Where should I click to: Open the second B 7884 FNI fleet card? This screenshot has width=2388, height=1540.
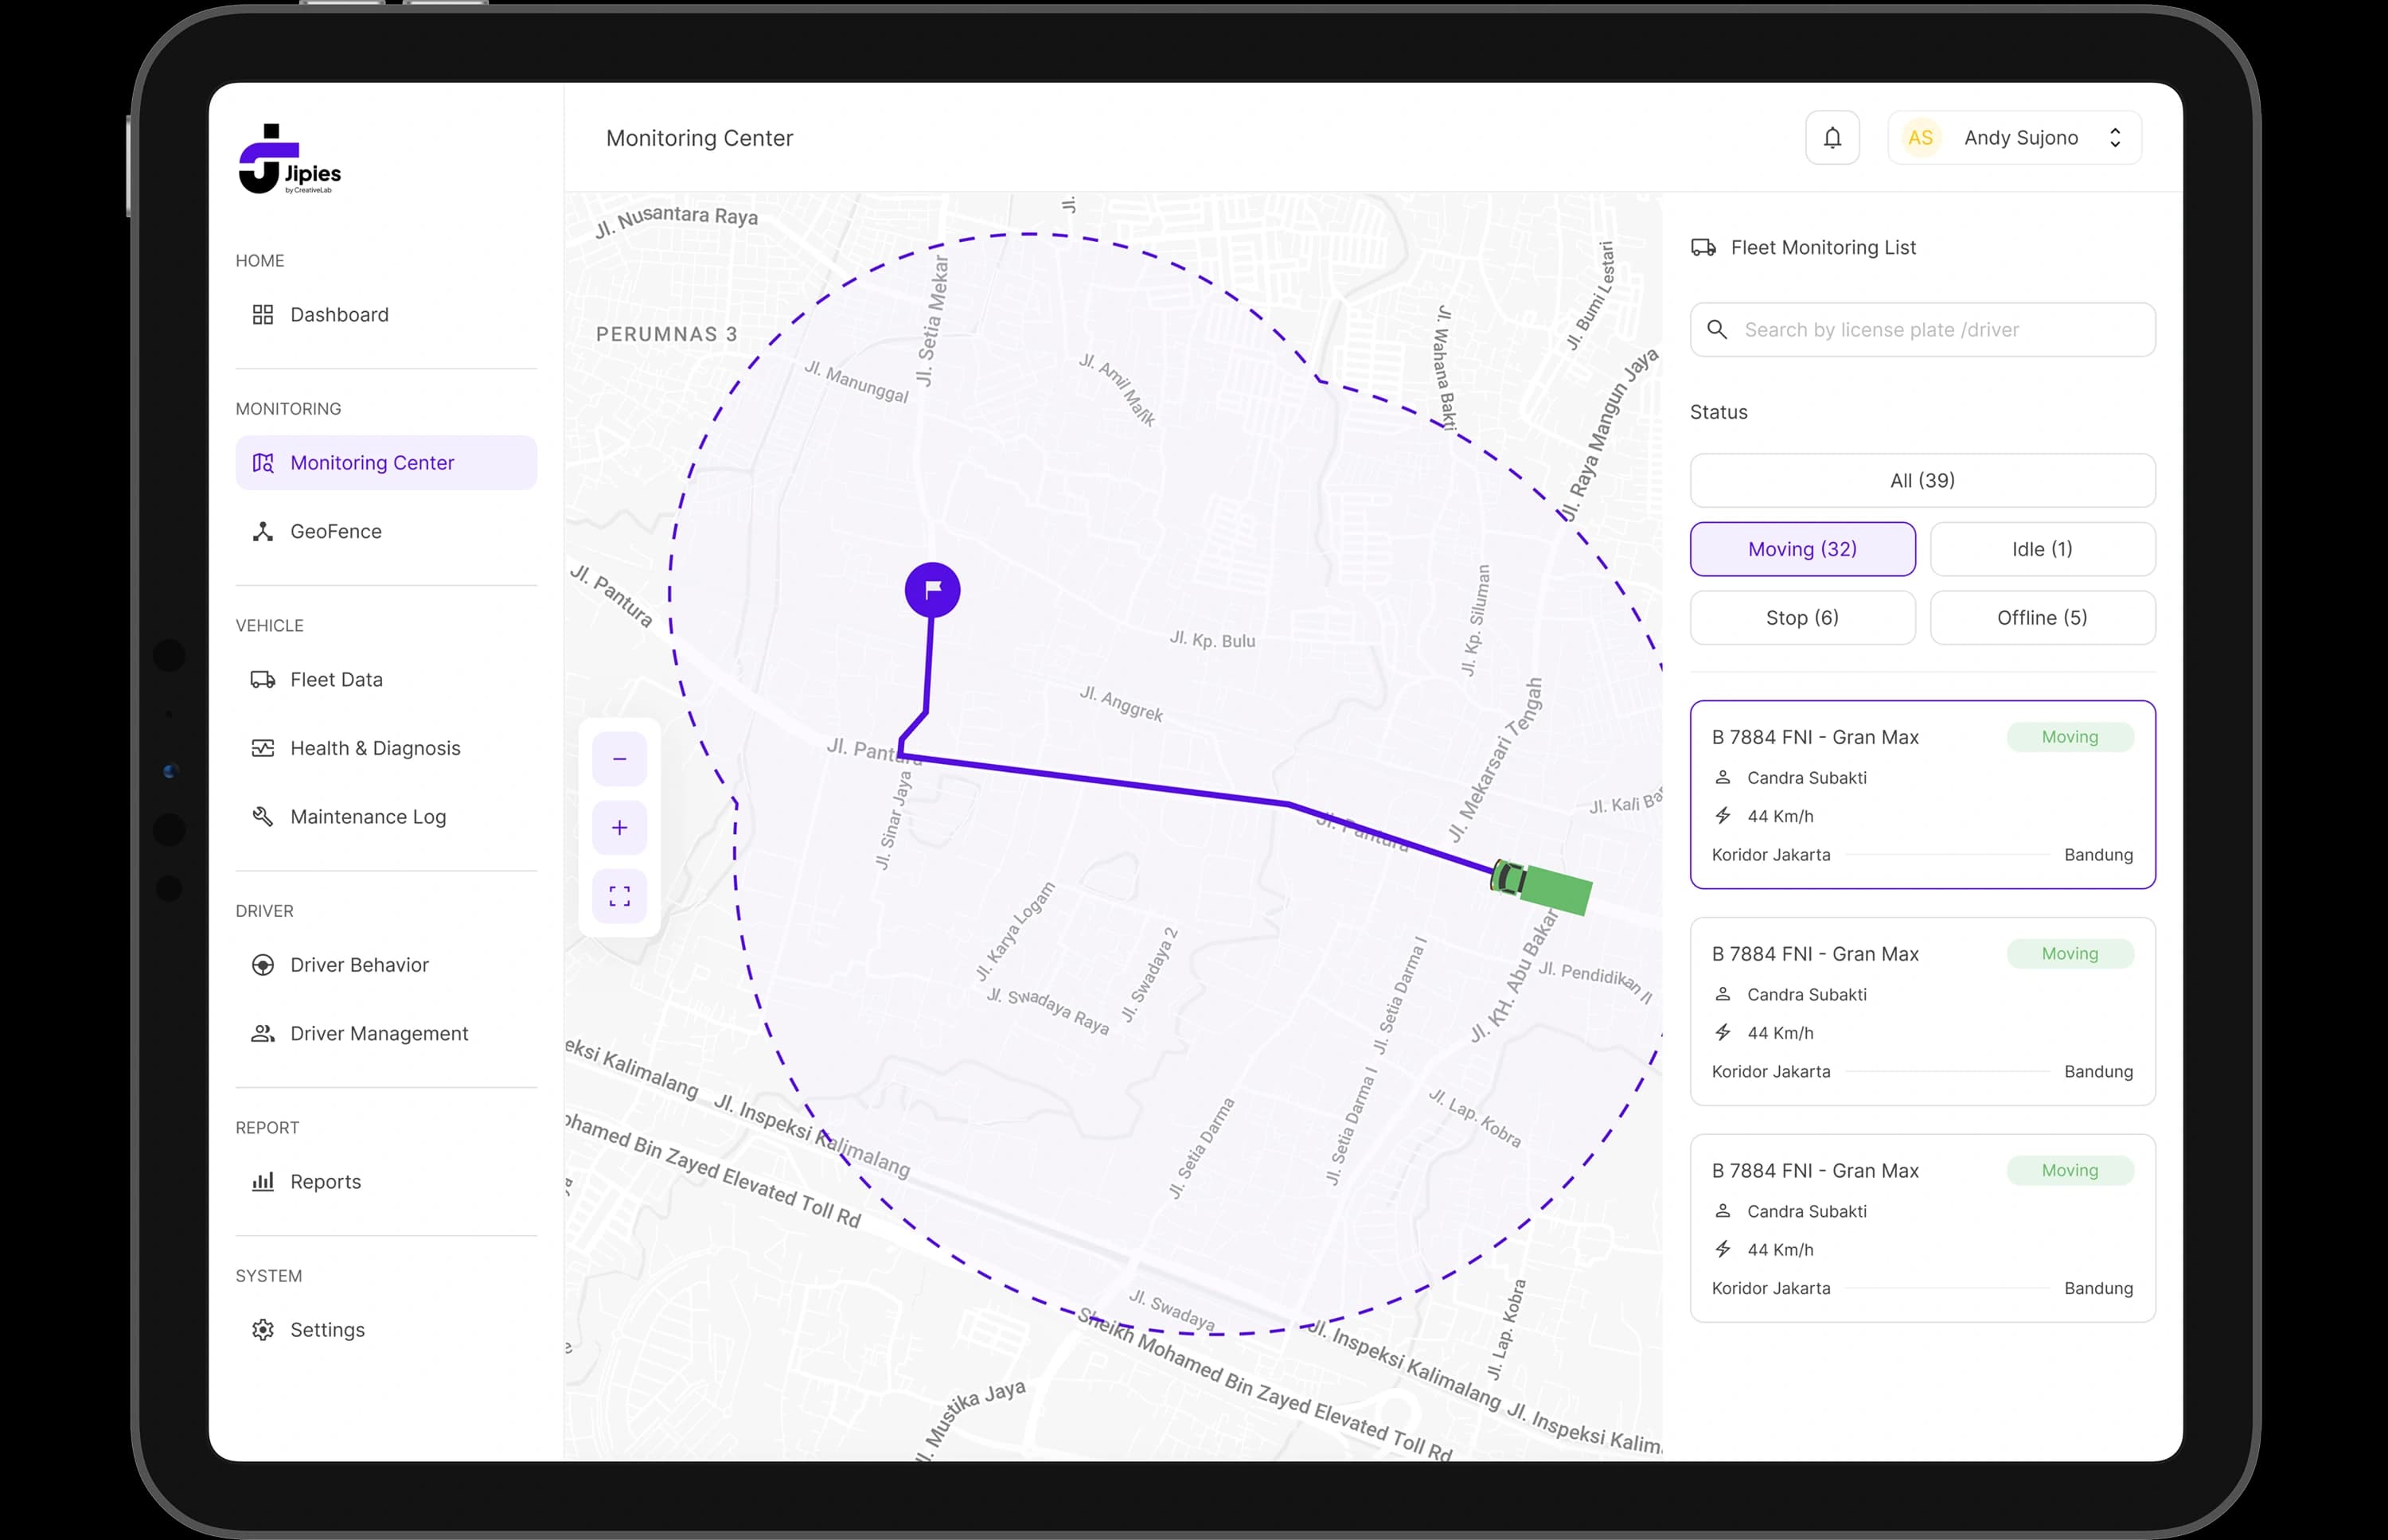(1922, 1012)
